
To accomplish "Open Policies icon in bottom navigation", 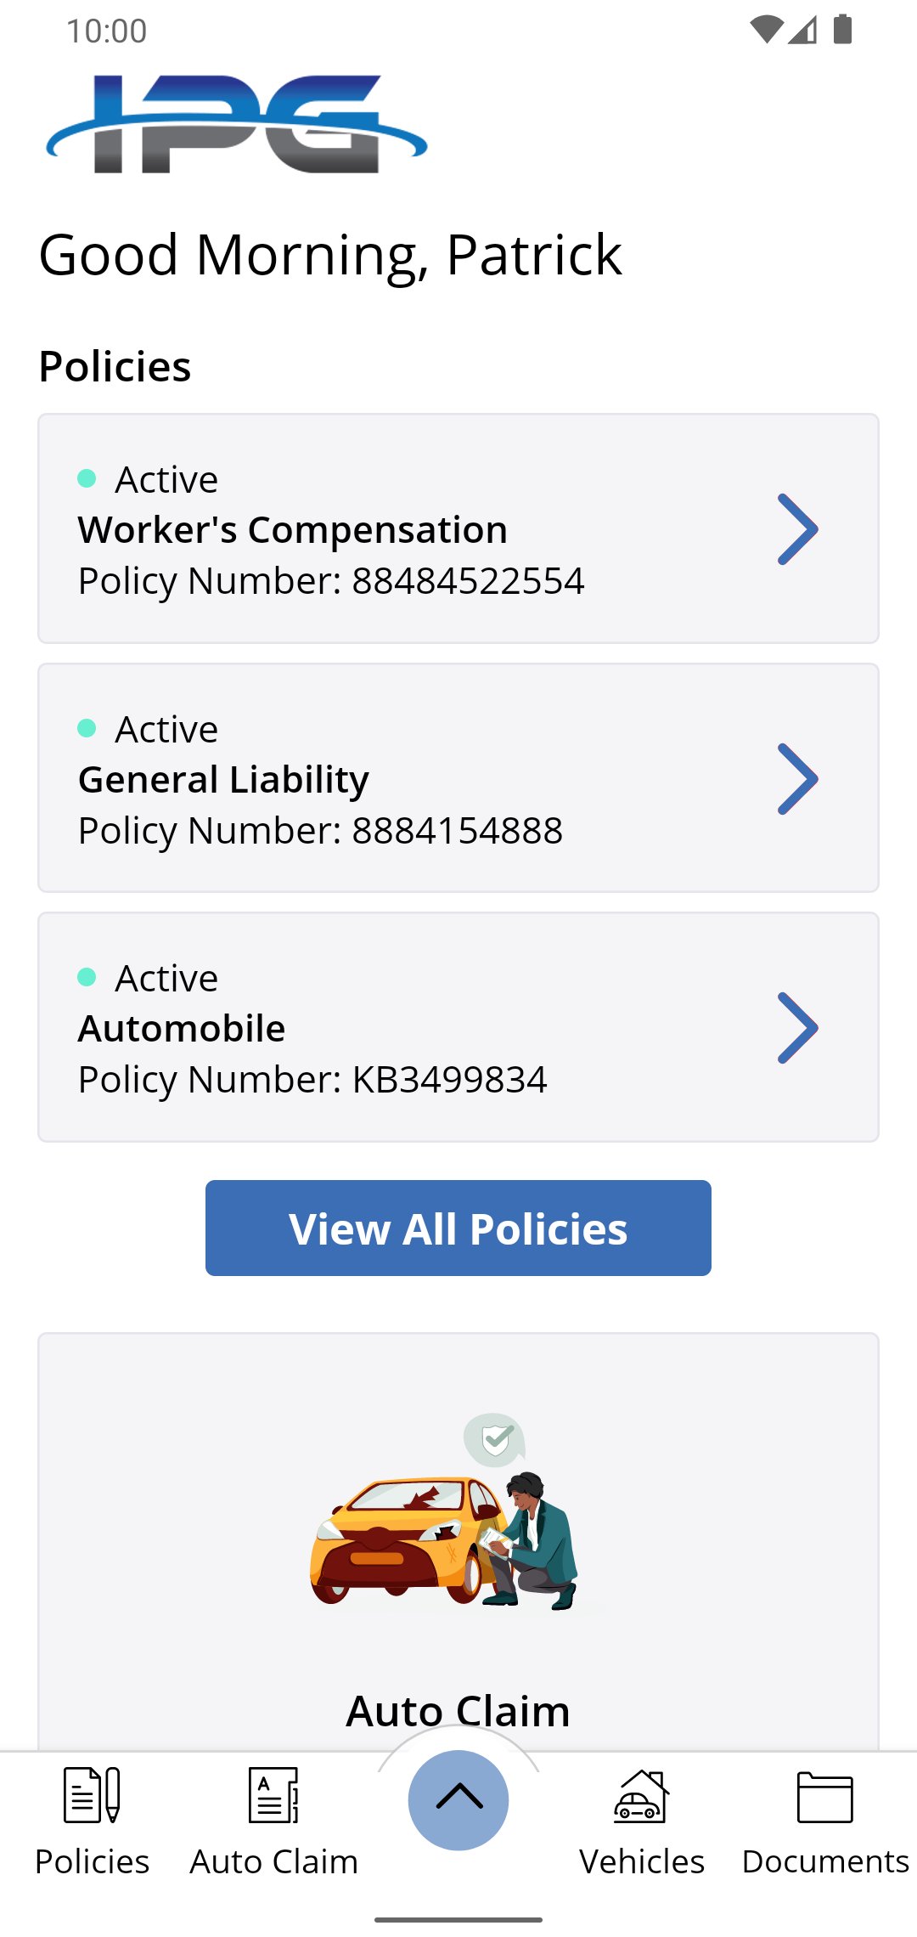I will coord(92,1795).
